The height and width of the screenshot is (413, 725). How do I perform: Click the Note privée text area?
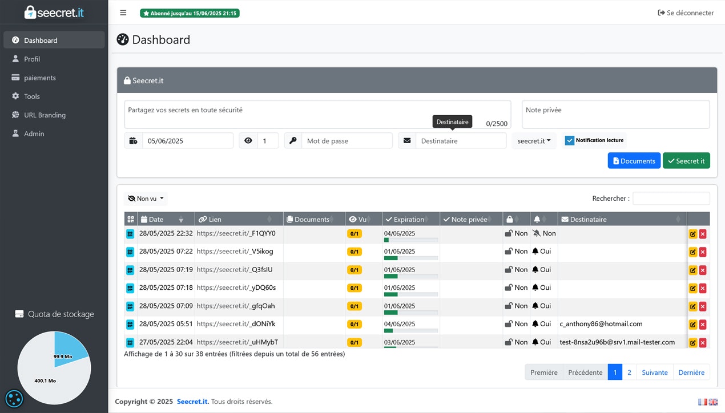[x=616, y=115]
